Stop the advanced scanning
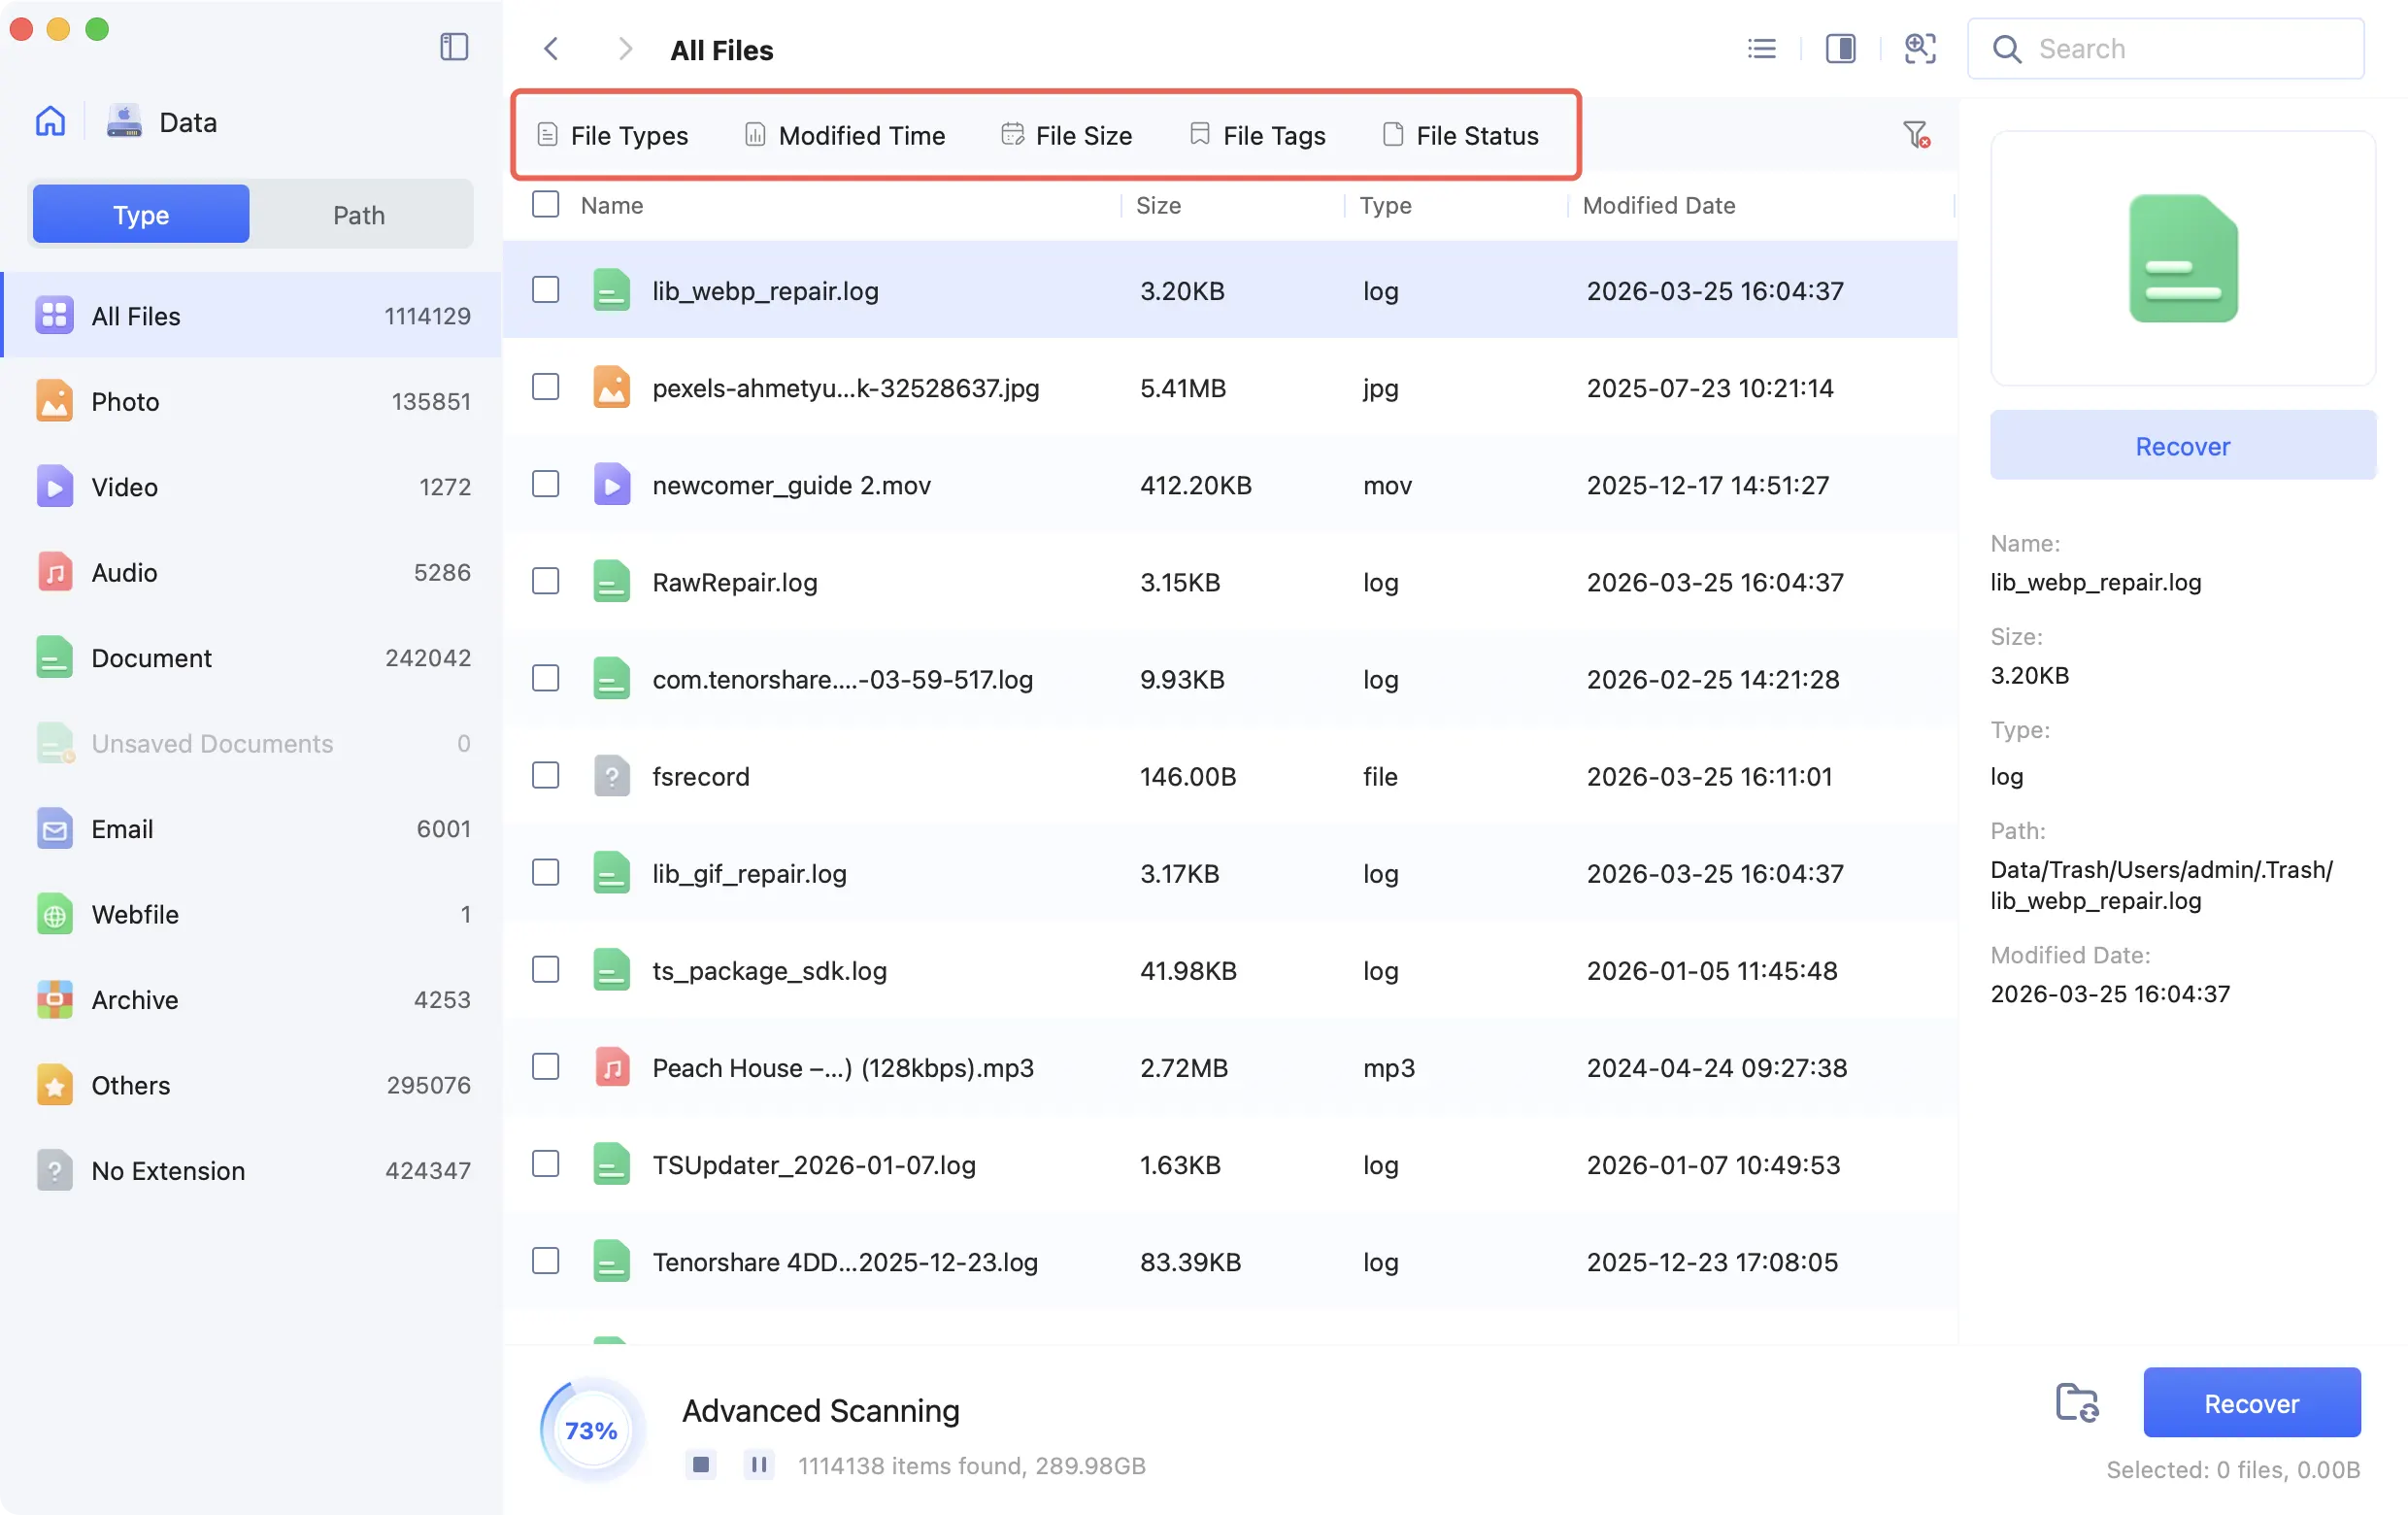 click(x=700, y=1464)
